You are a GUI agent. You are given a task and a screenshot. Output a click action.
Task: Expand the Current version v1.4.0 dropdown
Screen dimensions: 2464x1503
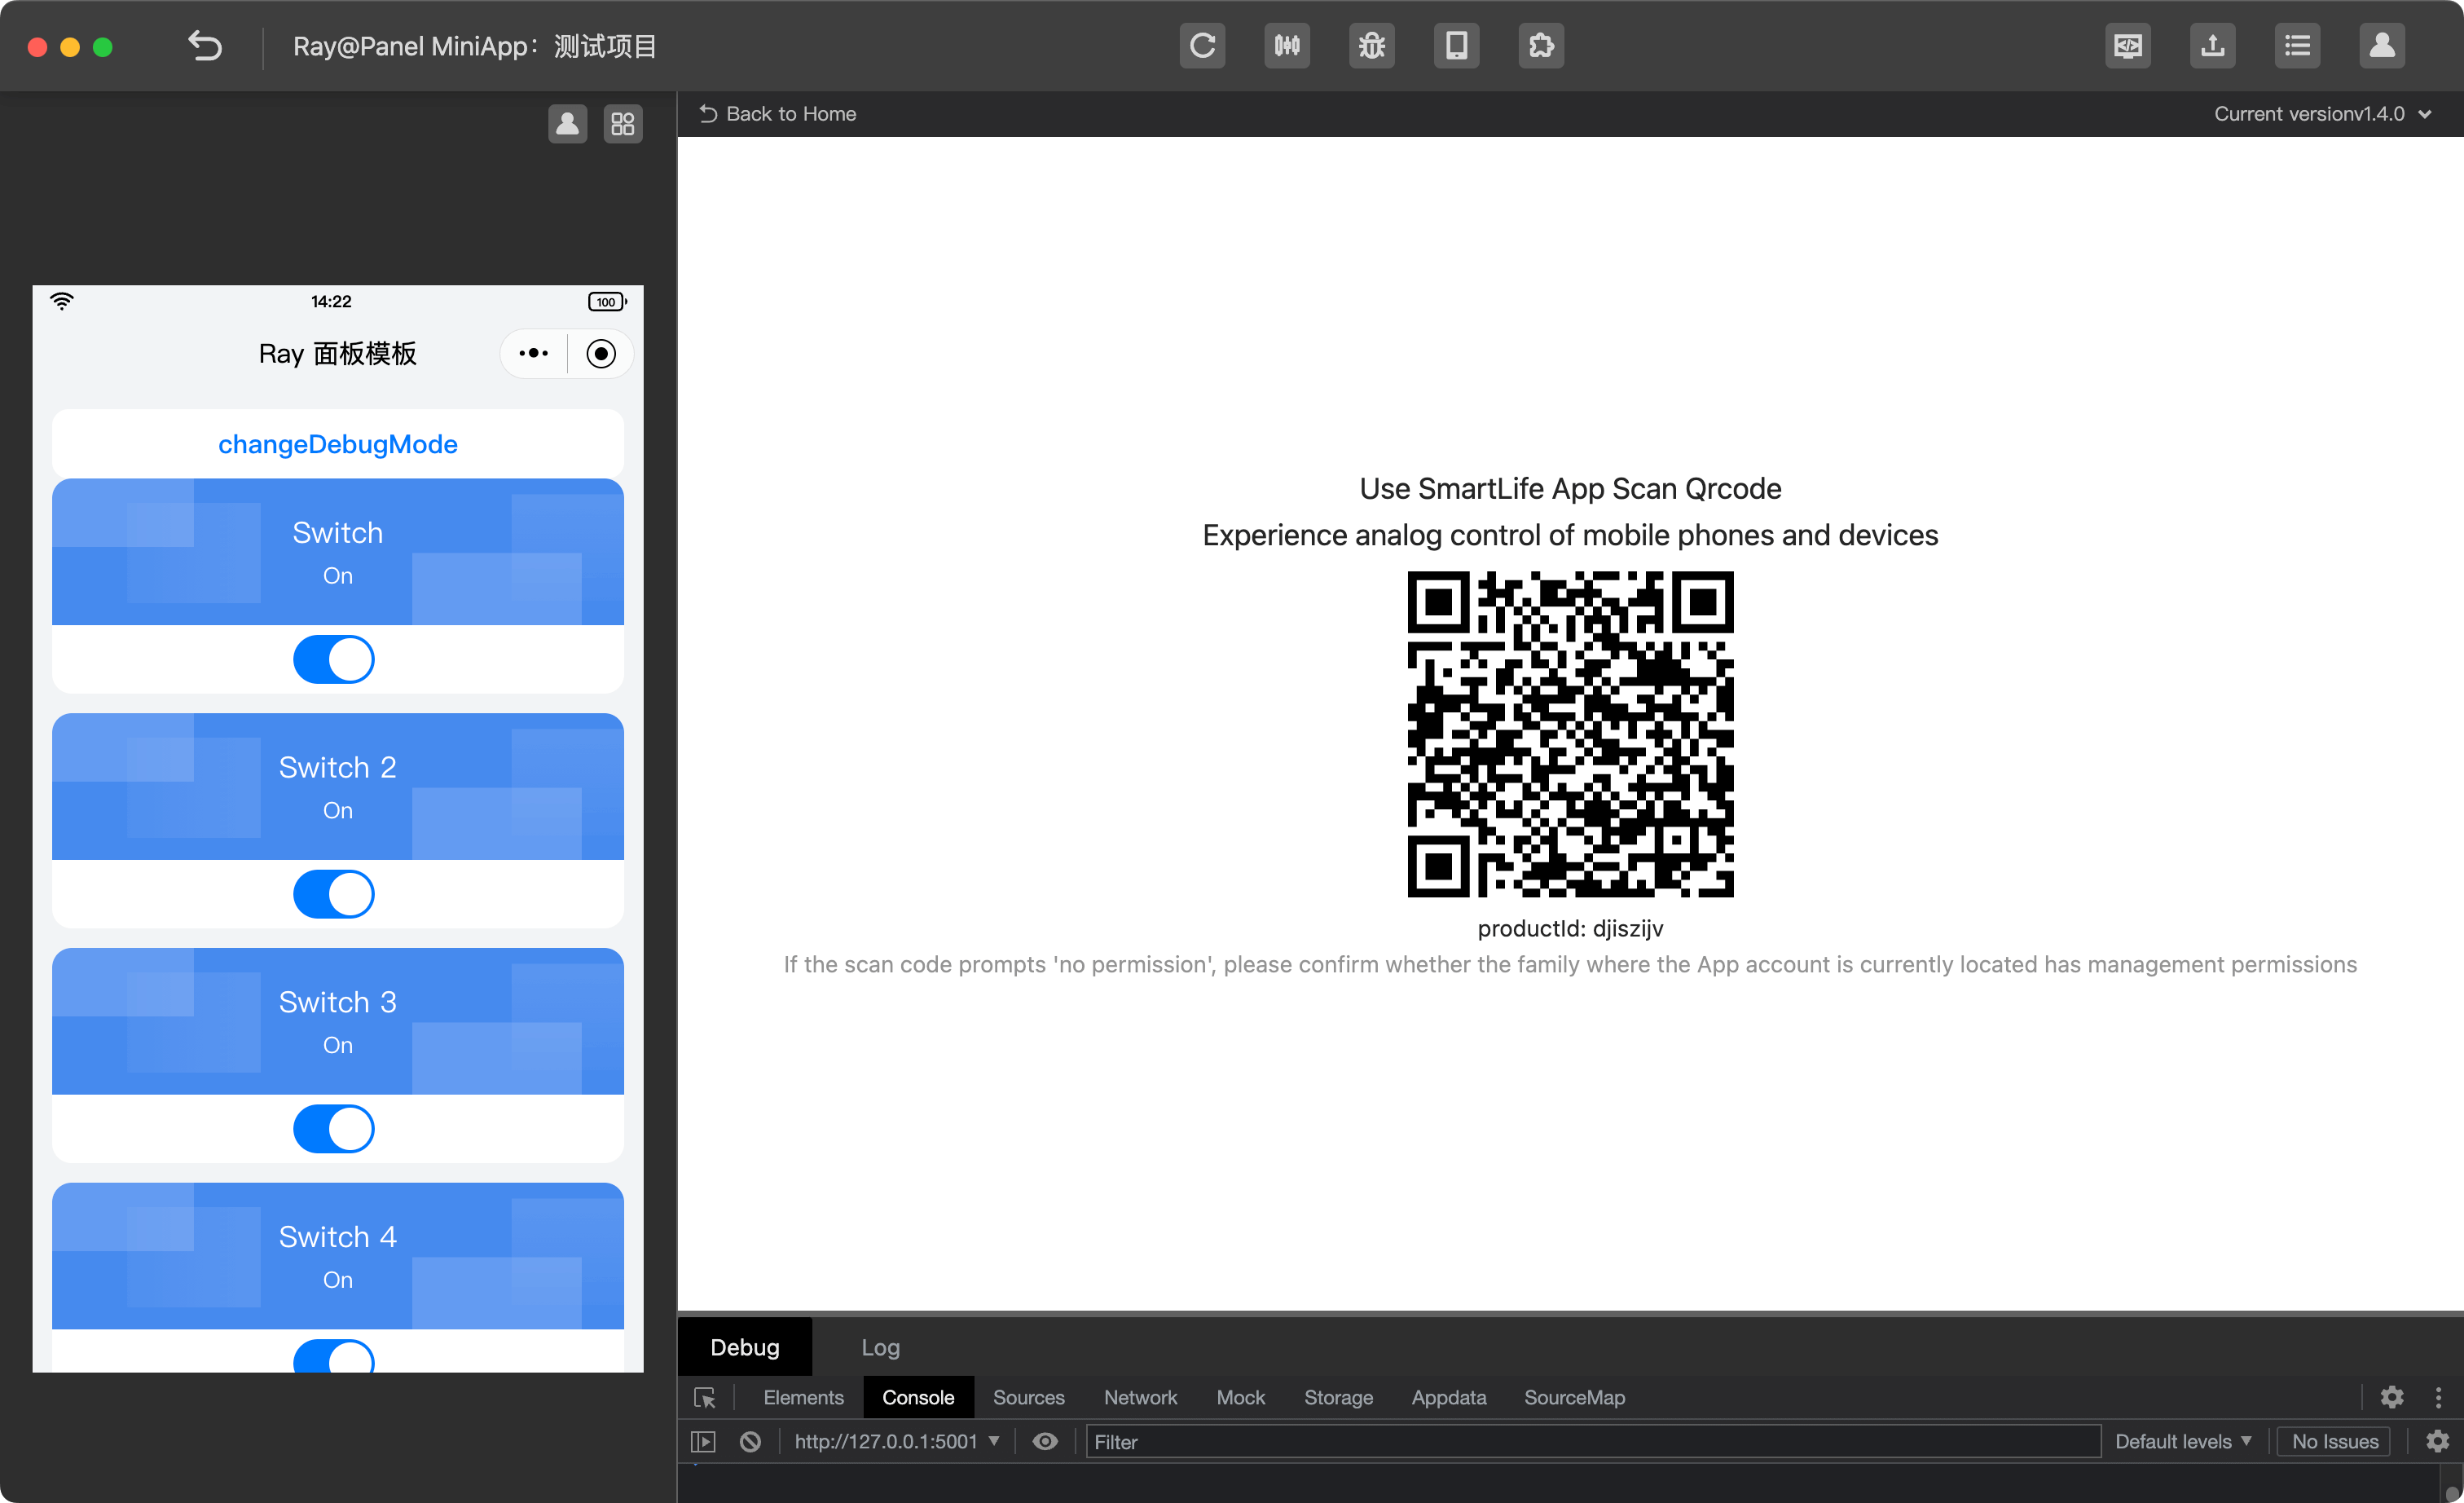coord(2322,114)
